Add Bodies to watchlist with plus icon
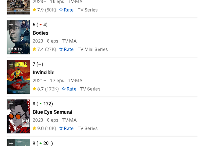Image resolution: width=198 pixels, height=146 pixels. pyautogui.click(x=11, y=25)
